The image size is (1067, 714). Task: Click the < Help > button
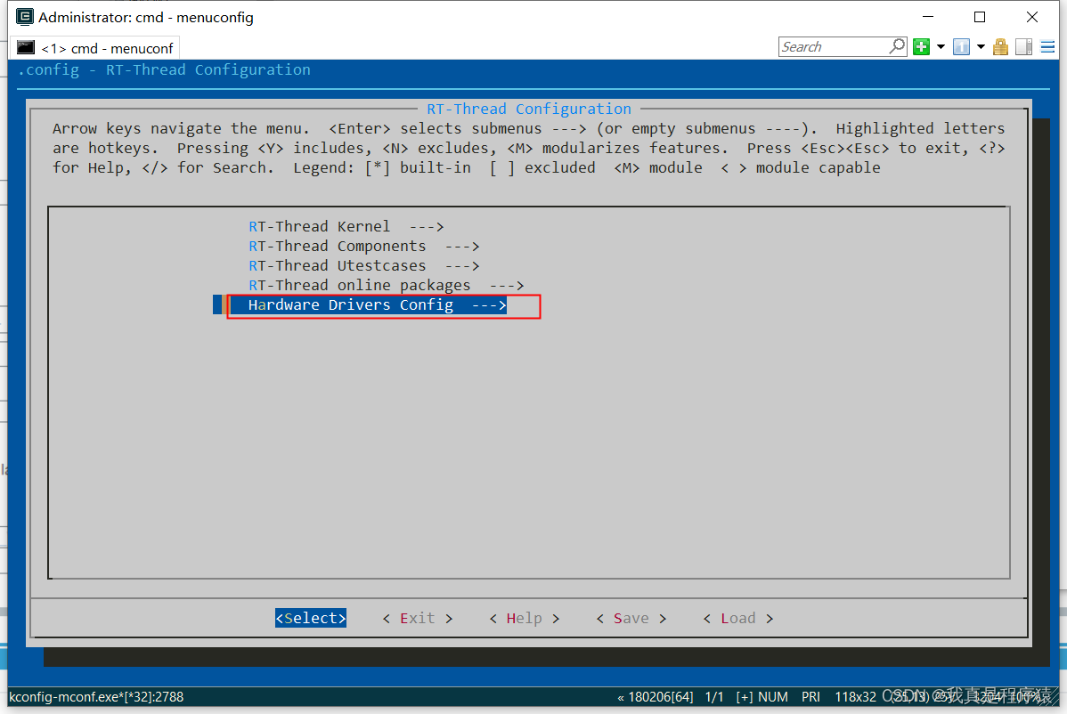[x=524, y=618]
